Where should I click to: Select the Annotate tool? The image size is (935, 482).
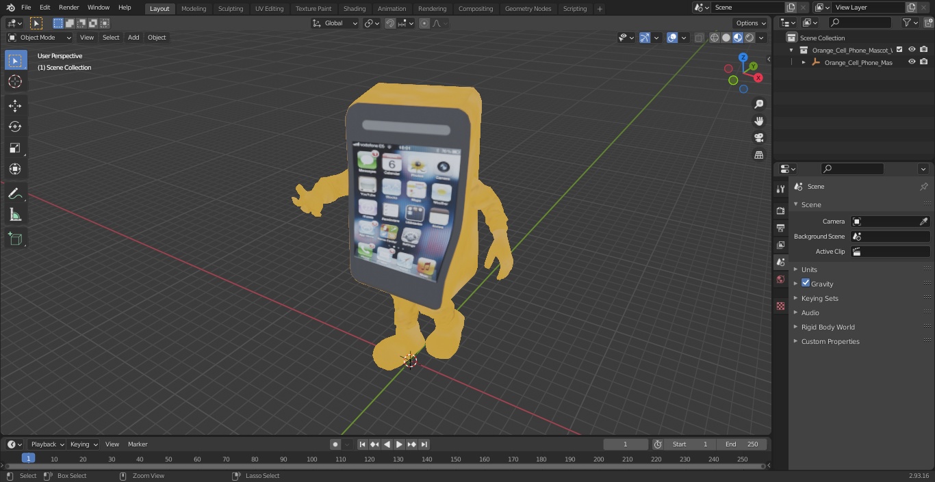coord(15,194)
